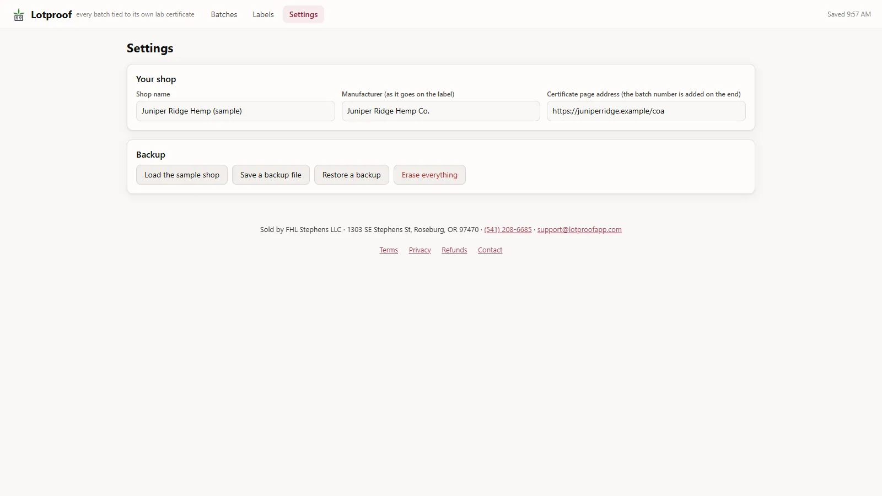The width and height of the screenshot is (882, 496).
Task: Call the (541) 208-6685 phone link
Action: coord(508,230)
